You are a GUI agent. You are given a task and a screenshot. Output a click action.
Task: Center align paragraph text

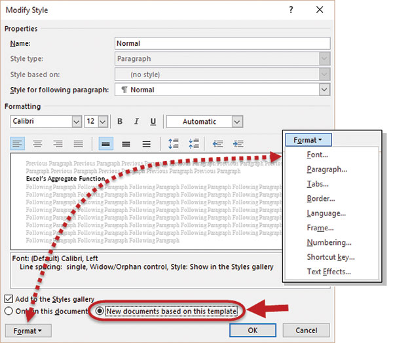[x=38, y=143]
